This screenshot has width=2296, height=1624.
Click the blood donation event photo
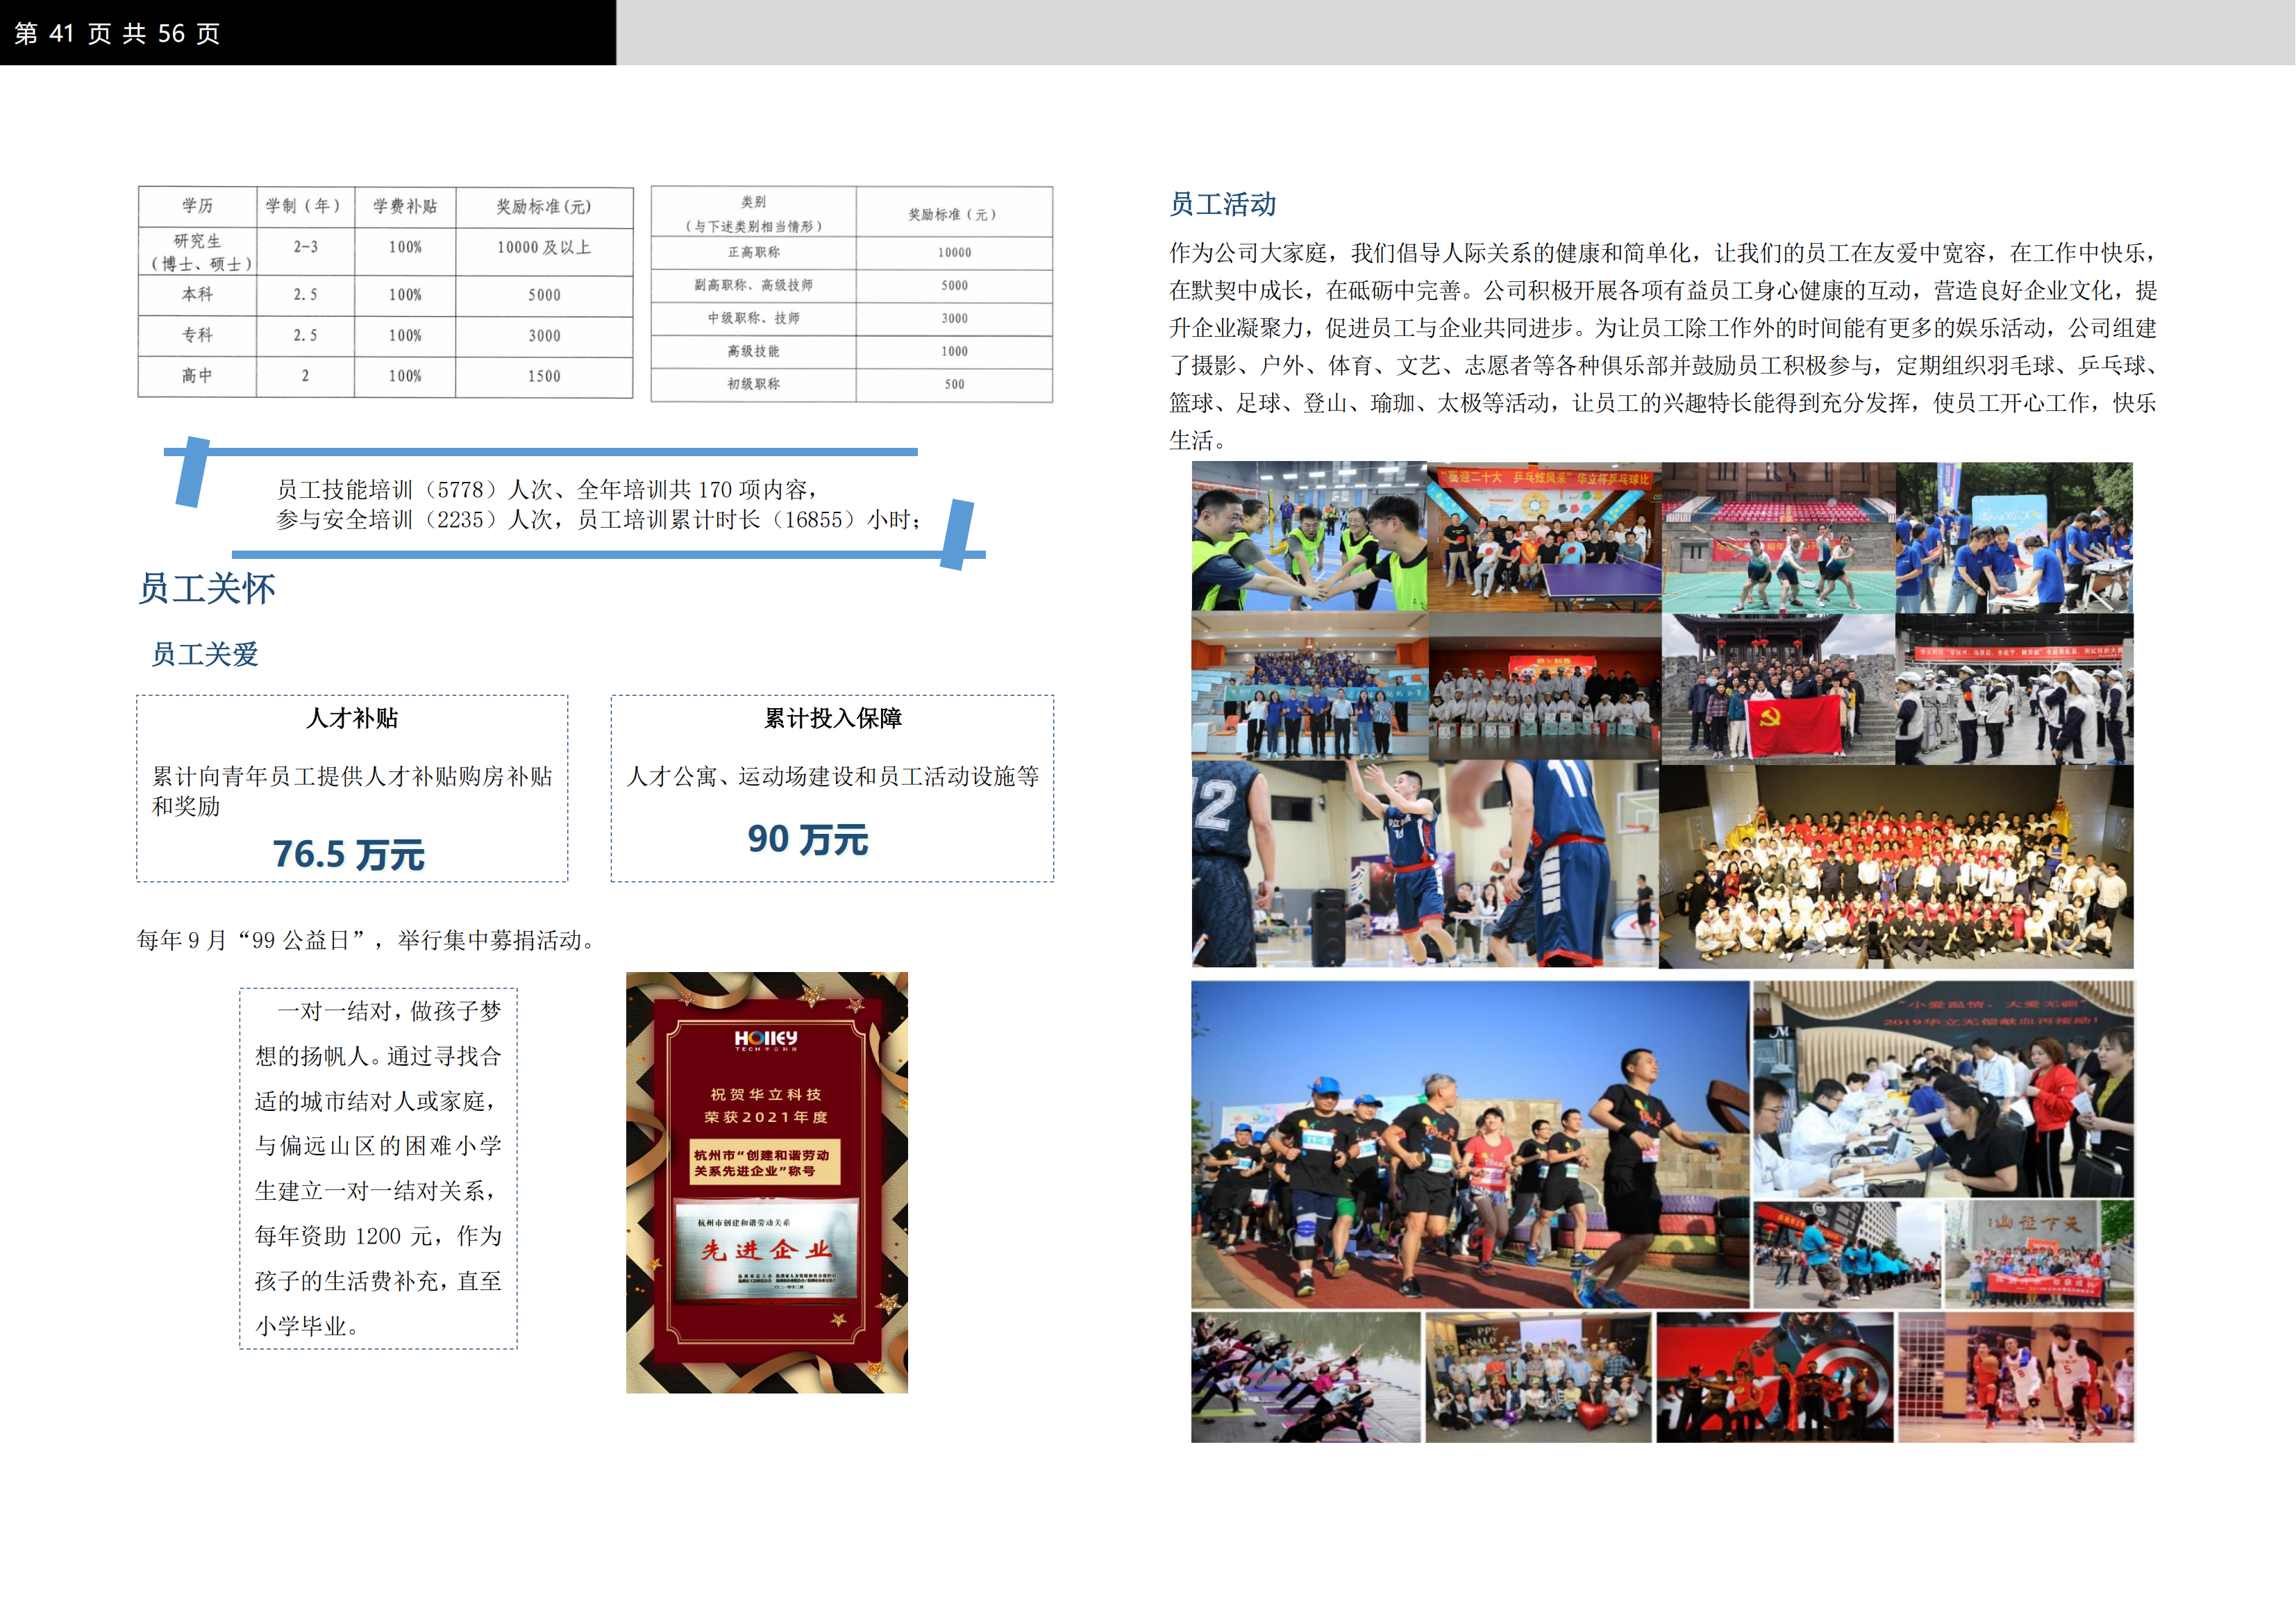pos(1942,1089)
